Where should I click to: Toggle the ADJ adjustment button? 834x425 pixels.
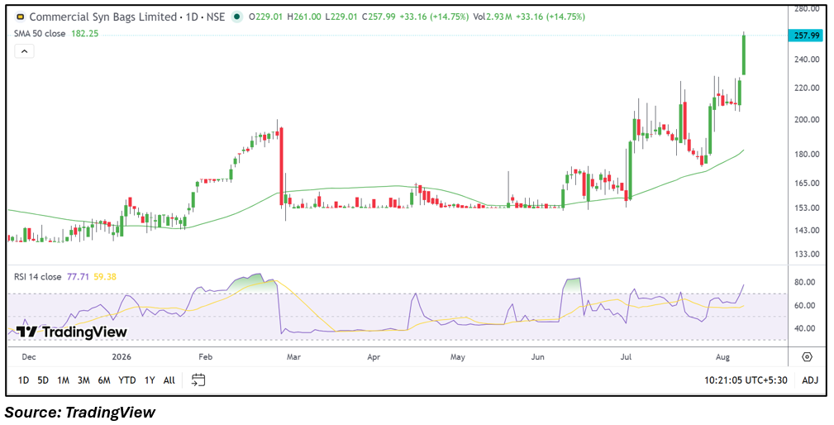coord(810,380)
